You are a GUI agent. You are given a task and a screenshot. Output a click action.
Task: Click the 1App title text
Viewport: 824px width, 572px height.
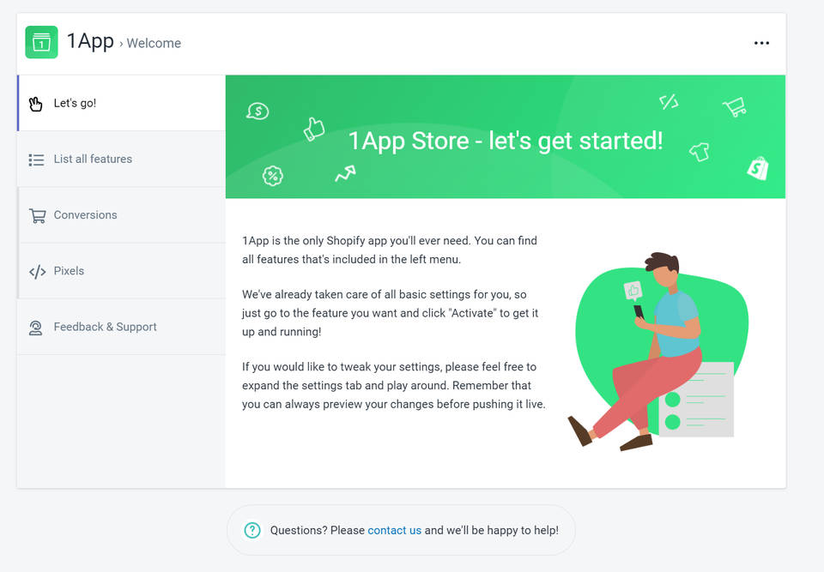pyautogui.click(x=90, y=40)
